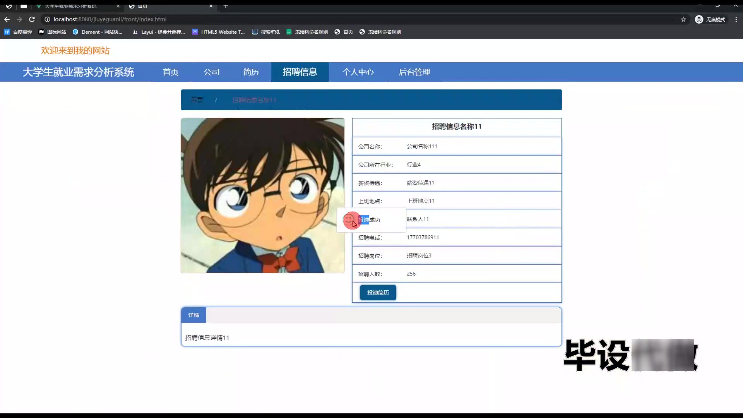
Task: Open the HTML5 Website bookmark
Action: (x=219, y=32)
